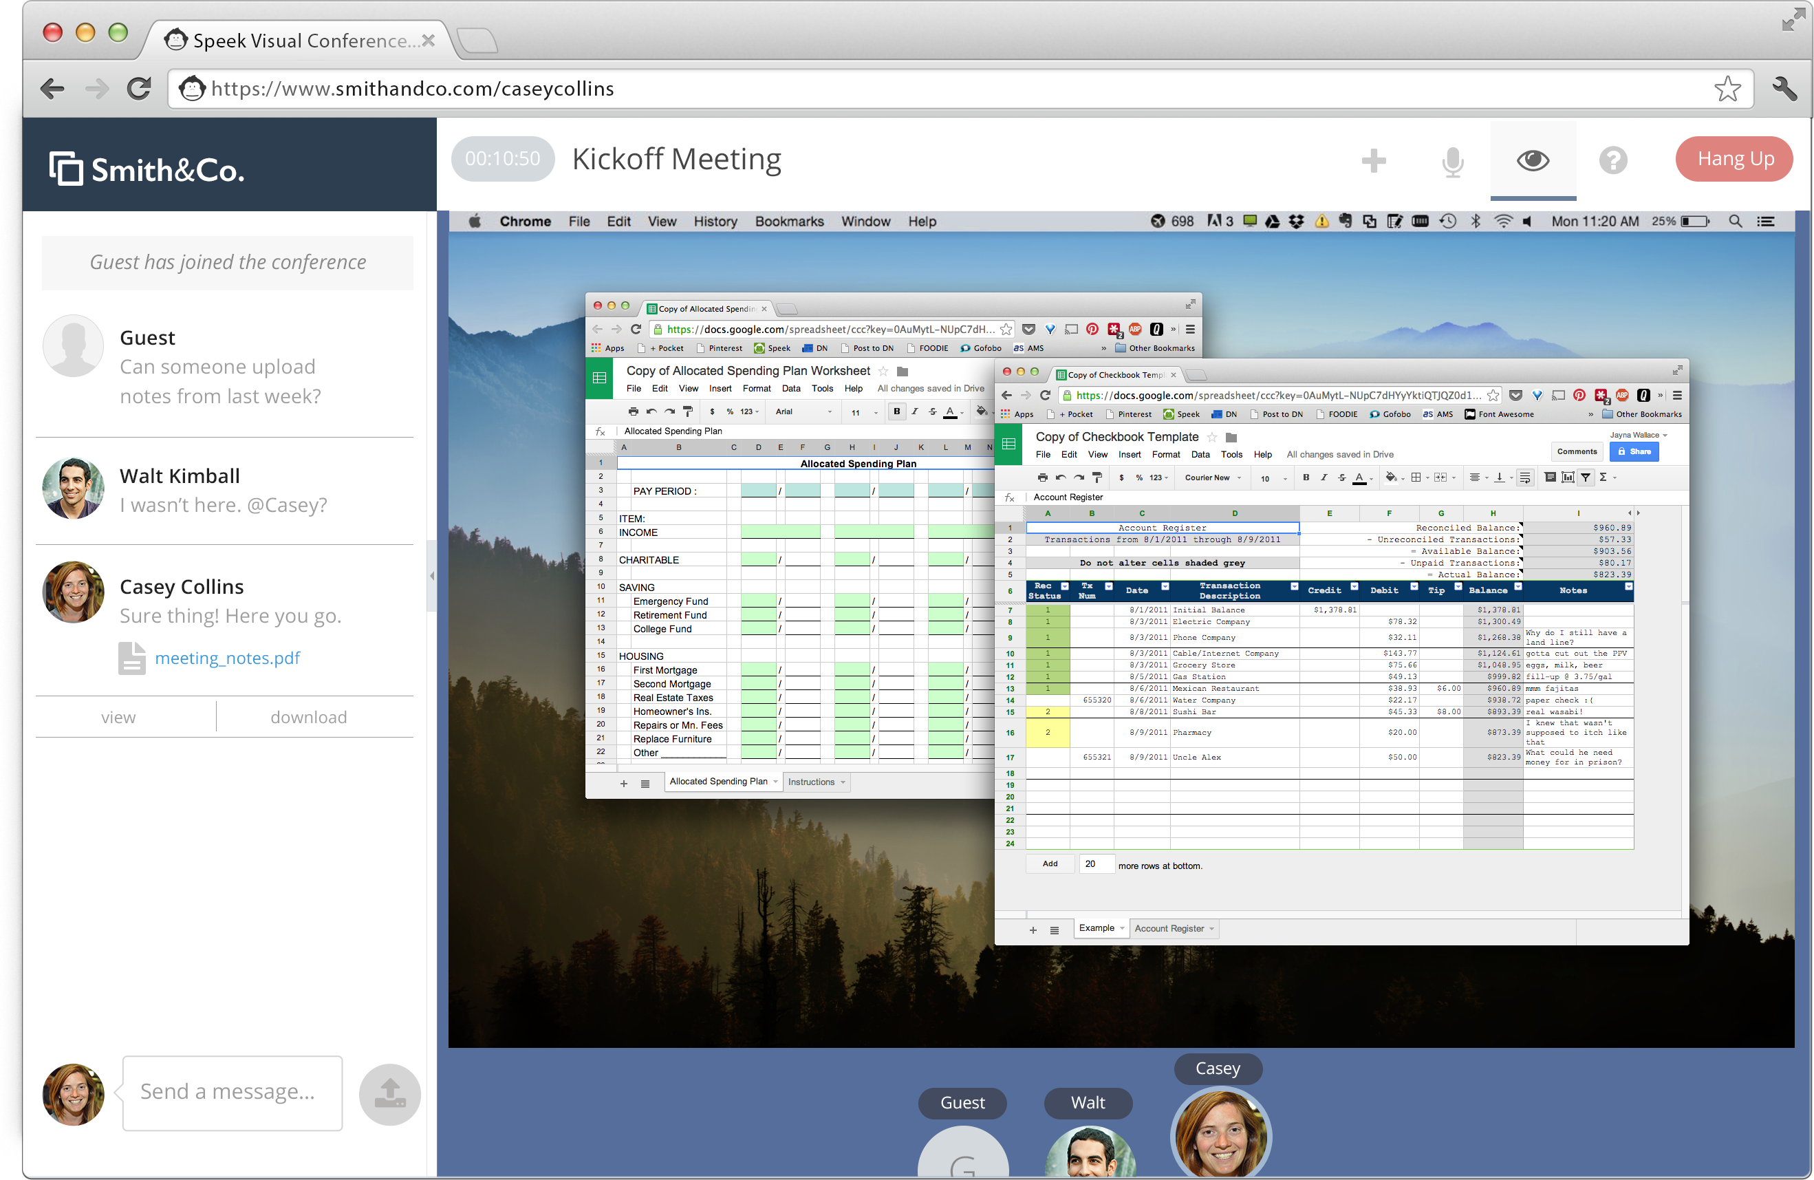Bookmark page with the address bar star
This screenshot has width=1814, height=1180.
[x=1727, y=89]
